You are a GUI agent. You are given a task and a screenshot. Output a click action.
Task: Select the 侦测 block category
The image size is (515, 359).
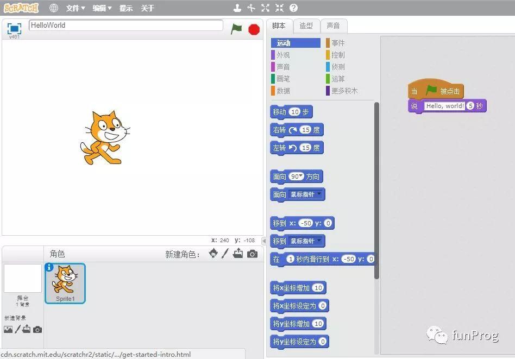click(336, 67)
